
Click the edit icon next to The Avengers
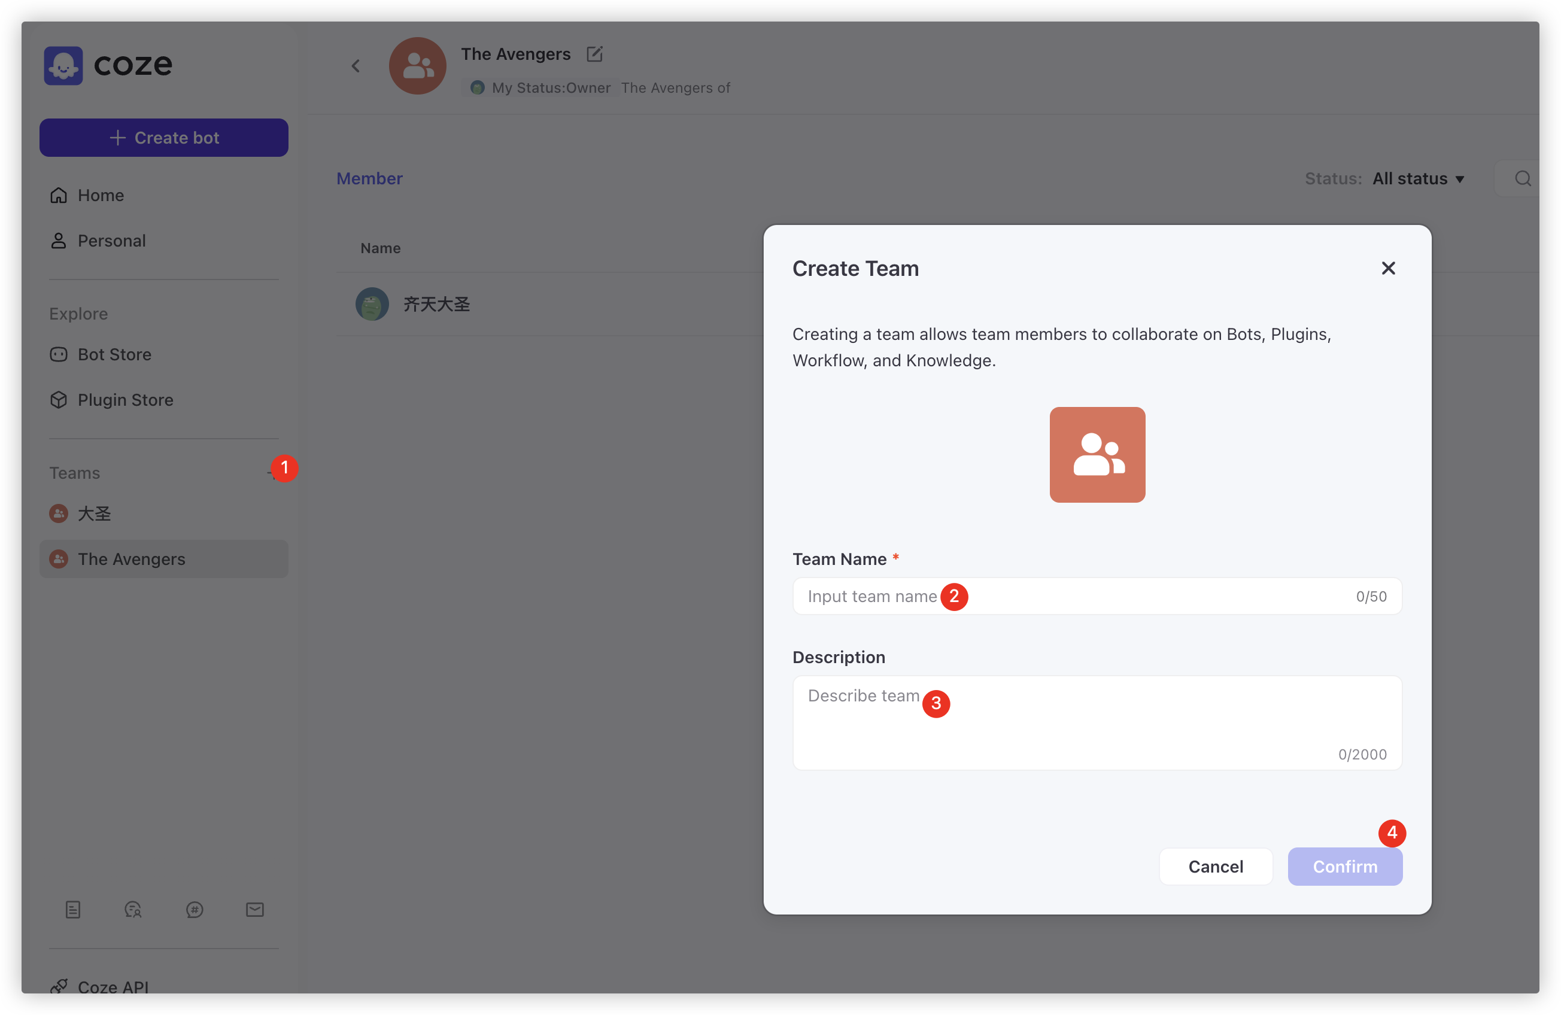(x=594, y=54)
